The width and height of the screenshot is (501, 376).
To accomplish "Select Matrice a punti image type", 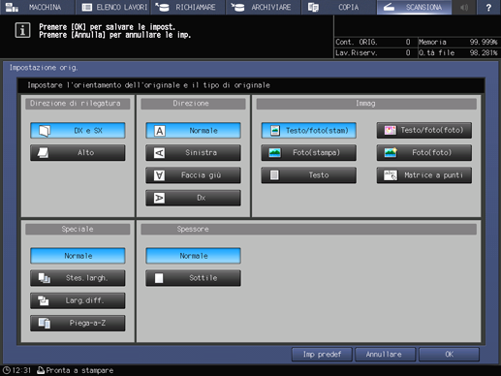I will click(424, 175).
